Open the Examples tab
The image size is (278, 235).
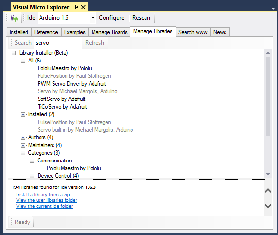(75, 32)
